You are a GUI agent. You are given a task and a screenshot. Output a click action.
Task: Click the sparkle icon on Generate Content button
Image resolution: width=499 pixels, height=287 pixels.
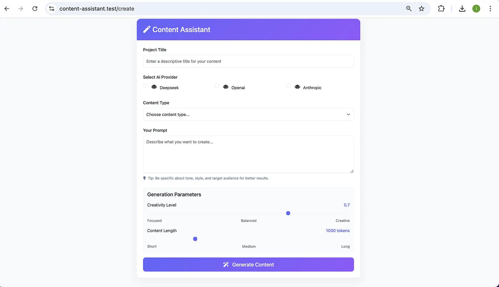(226, 265)
